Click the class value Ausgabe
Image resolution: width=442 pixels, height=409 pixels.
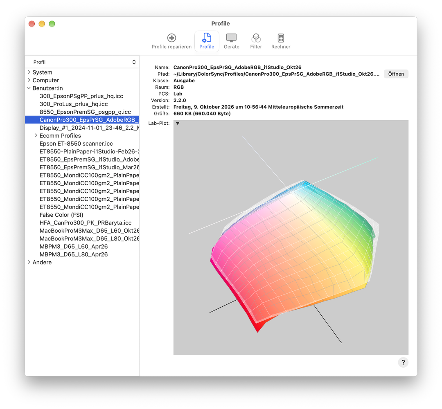point(184,81)
